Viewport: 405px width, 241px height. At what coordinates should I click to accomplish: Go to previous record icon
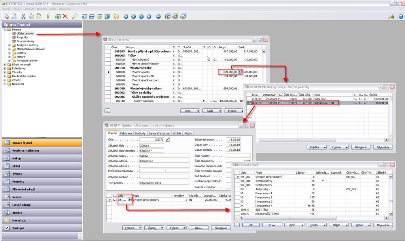pos(134,17)
